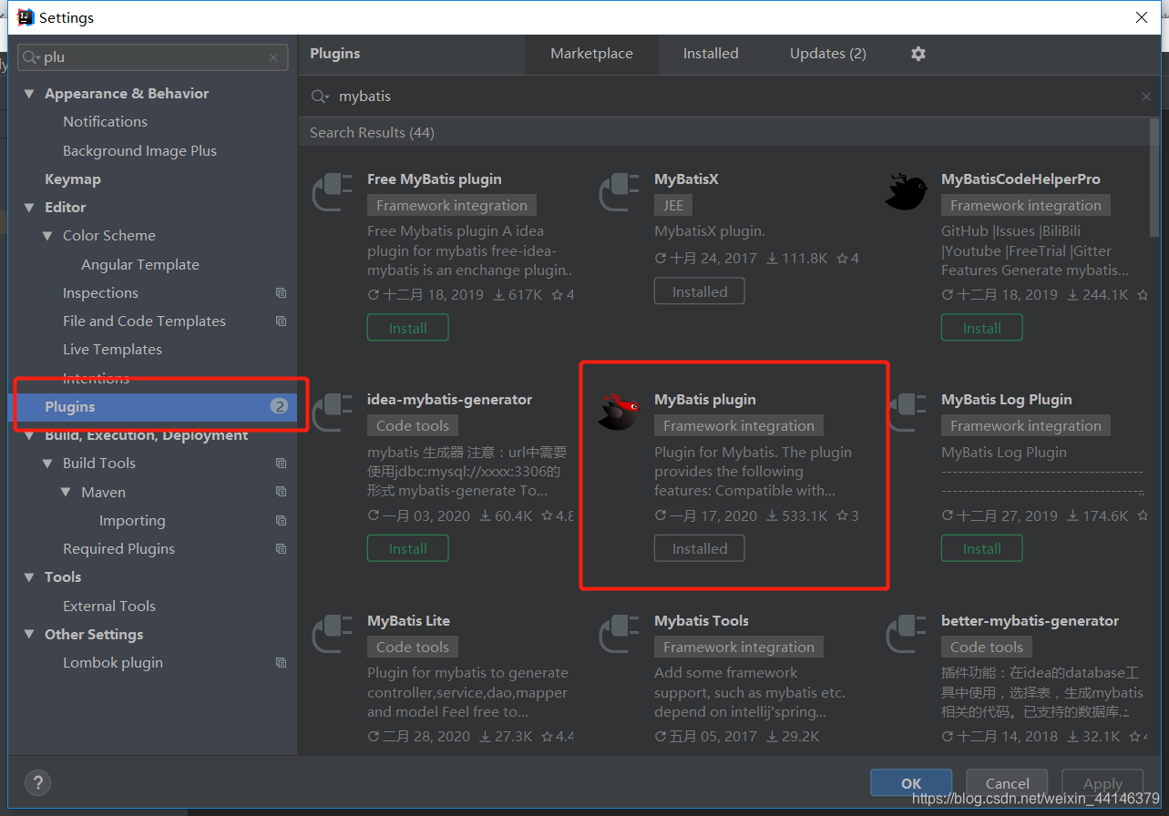The width and height of the screenshot is (1169, 816).
Task: Focus the settings search field
Action: [x=153, y=57]
